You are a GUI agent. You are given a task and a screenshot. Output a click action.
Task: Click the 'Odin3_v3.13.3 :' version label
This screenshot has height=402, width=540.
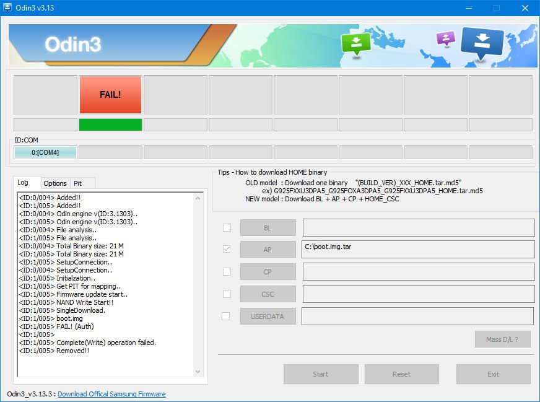pyautogui.click(x=32, y=394)
